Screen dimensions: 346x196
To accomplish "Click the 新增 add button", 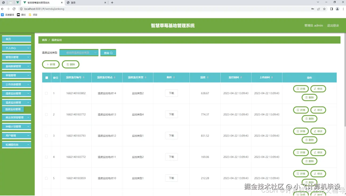I will click(51, 64).
